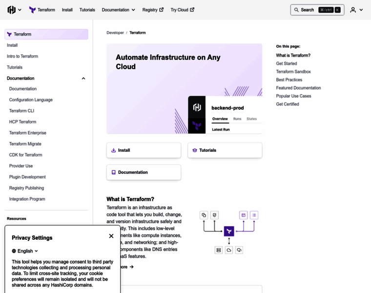Open the Tutorials menu item in header

[87, 10]
